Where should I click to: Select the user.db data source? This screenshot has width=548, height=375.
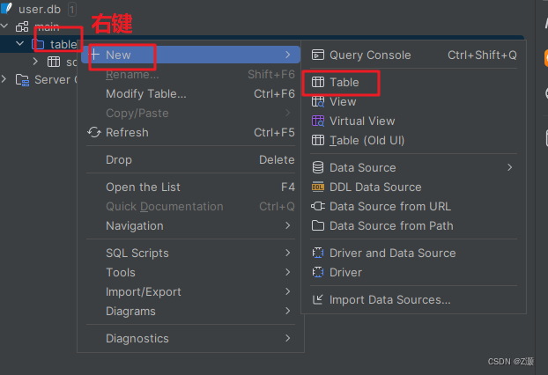[39, 9]
